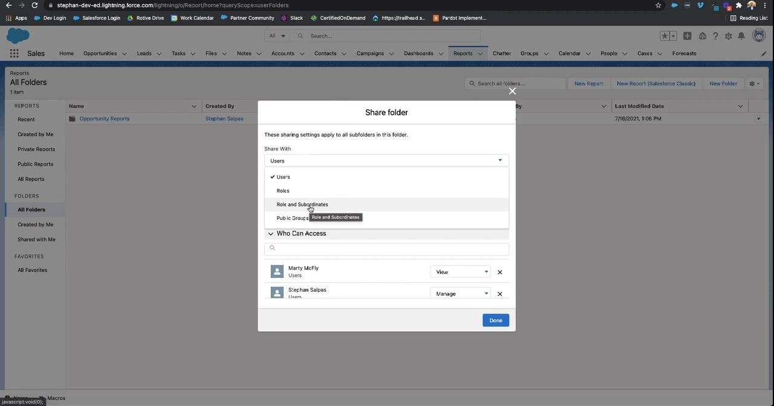Open Chrome menu three dots
This screenshot has height=406, width=774.
pyautogui.click(x=766, y=5)
